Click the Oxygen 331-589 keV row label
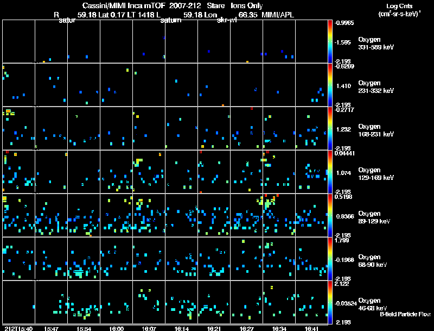This screenshot has width=434, height=331. click(376, 43)
